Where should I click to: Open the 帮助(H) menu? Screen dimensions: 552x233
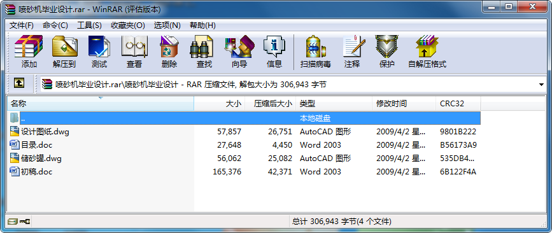202,25
